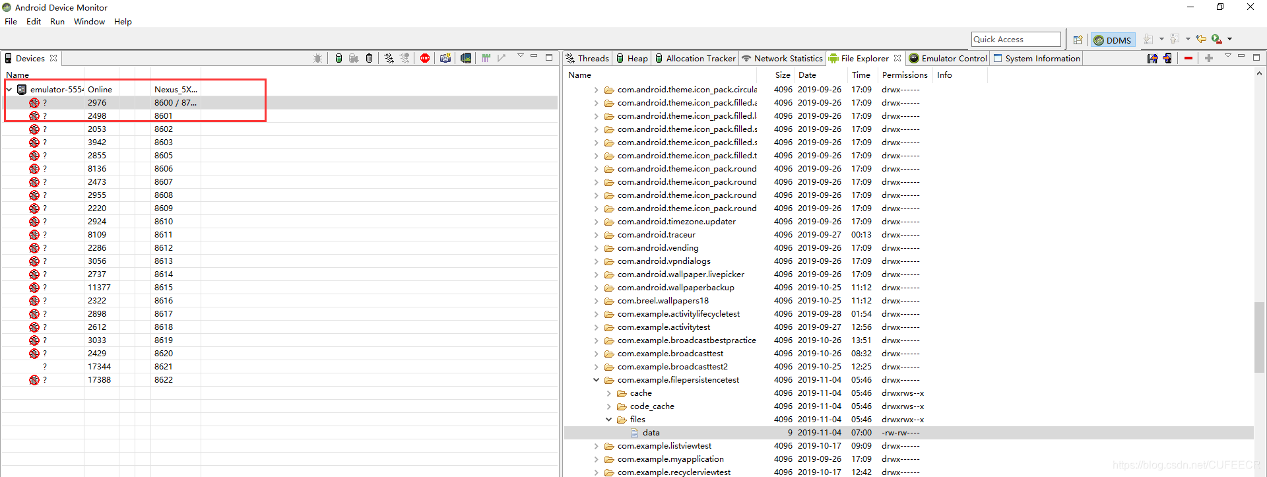Click the Dump View Hierarchy phone icon
Image resolution: width=1267 pixels, height=477 pixels.
(466, 58)
